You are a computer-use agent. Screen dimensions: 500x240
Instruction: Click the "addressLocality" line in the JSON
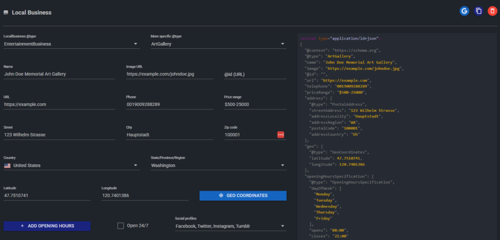click(346, 116)
